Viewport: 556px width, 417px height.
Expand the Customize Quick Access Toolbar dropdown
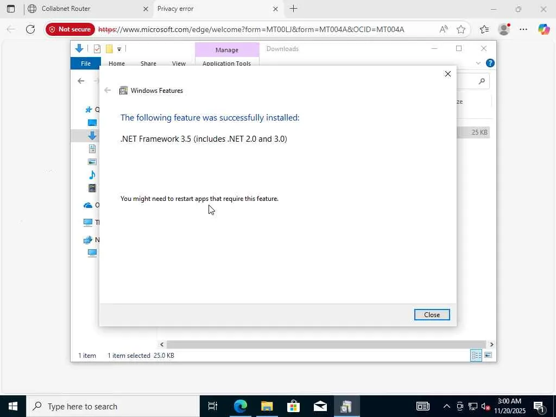[119, 49]
